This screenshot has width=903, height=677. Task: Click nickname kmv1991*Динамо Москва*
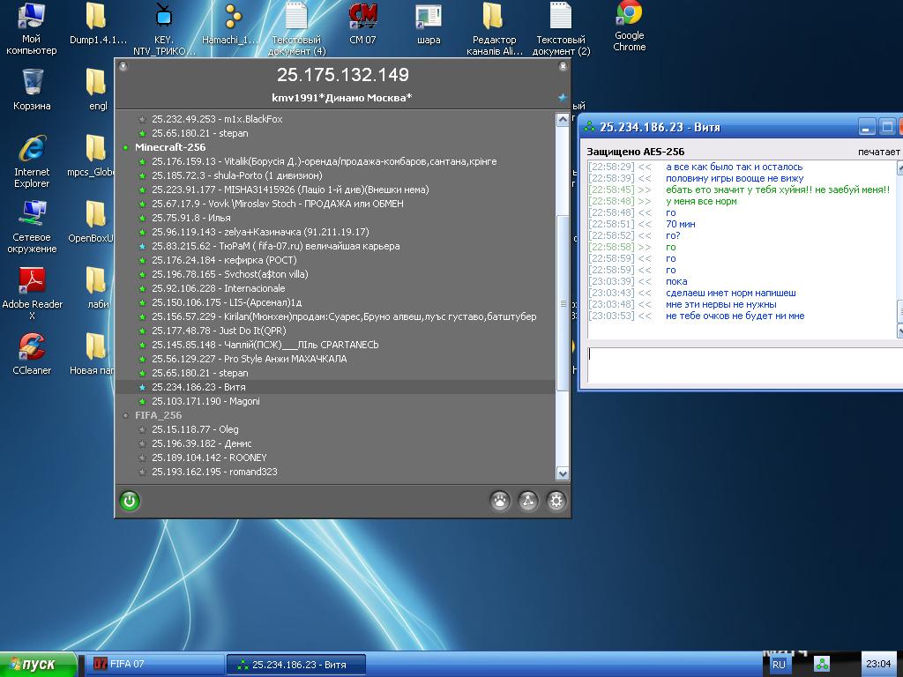342,98
